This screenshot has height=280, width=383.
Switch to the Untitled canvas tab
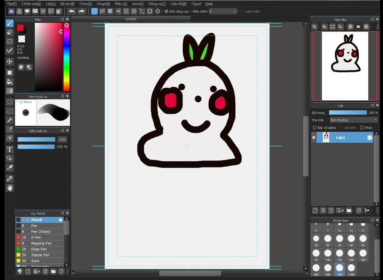click(131, 19)
